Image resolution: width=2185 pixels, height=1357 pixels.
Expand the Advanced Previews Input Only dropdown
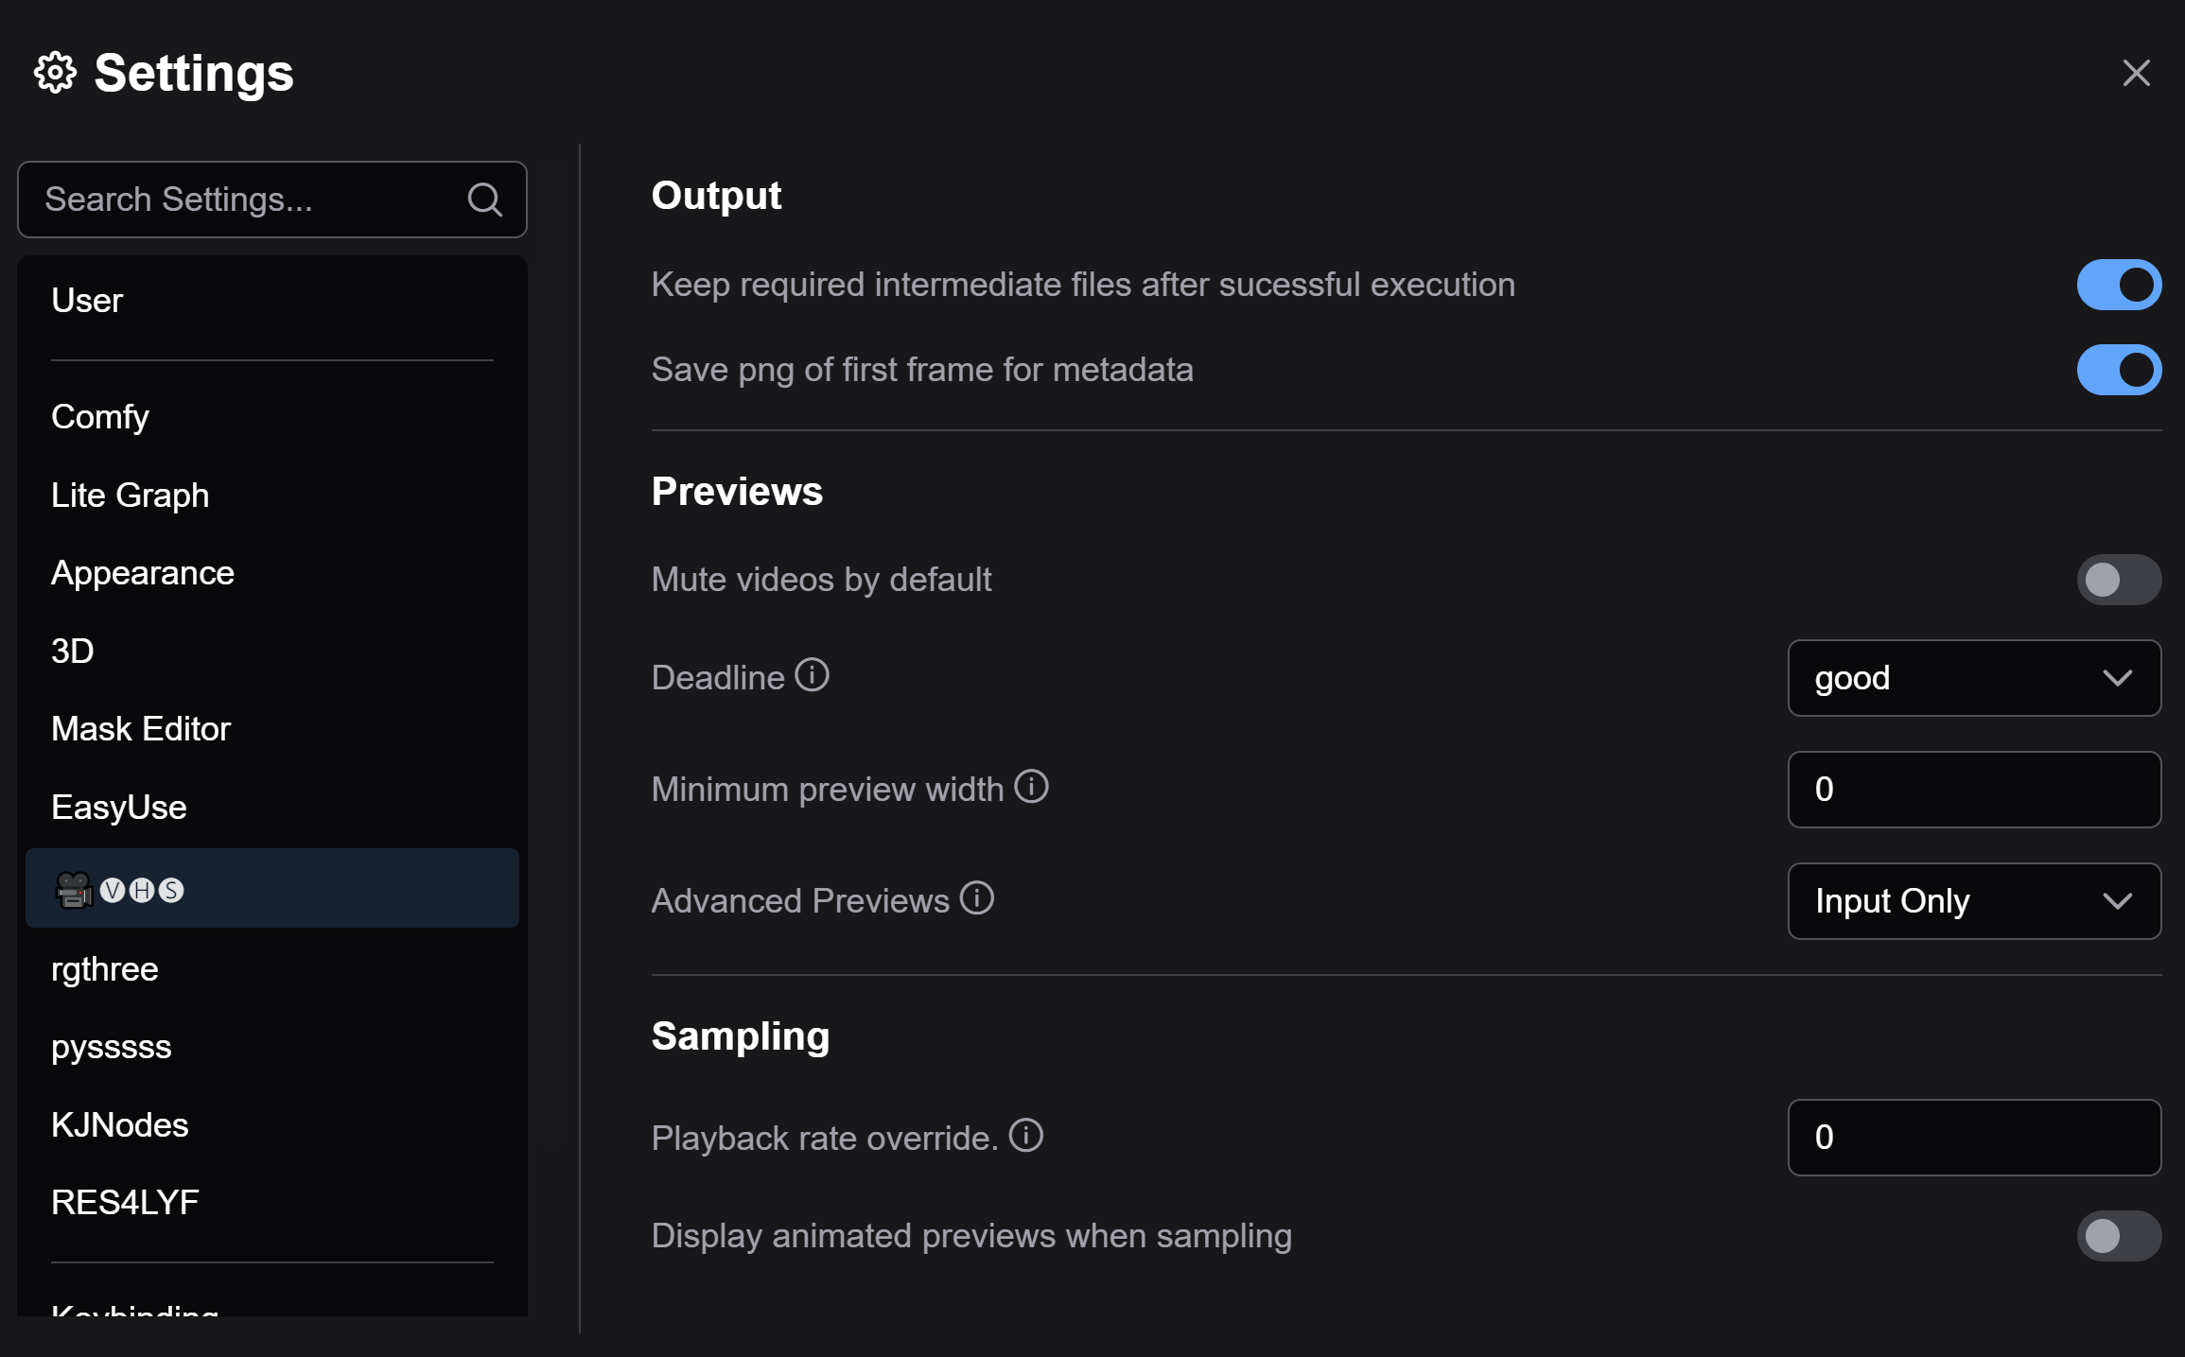pos(1973,901)
